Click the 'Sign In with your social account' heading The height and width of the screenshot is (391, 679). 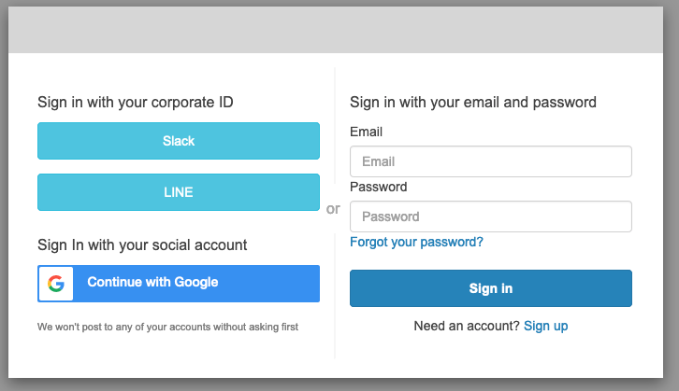click(x=142, y=245)
